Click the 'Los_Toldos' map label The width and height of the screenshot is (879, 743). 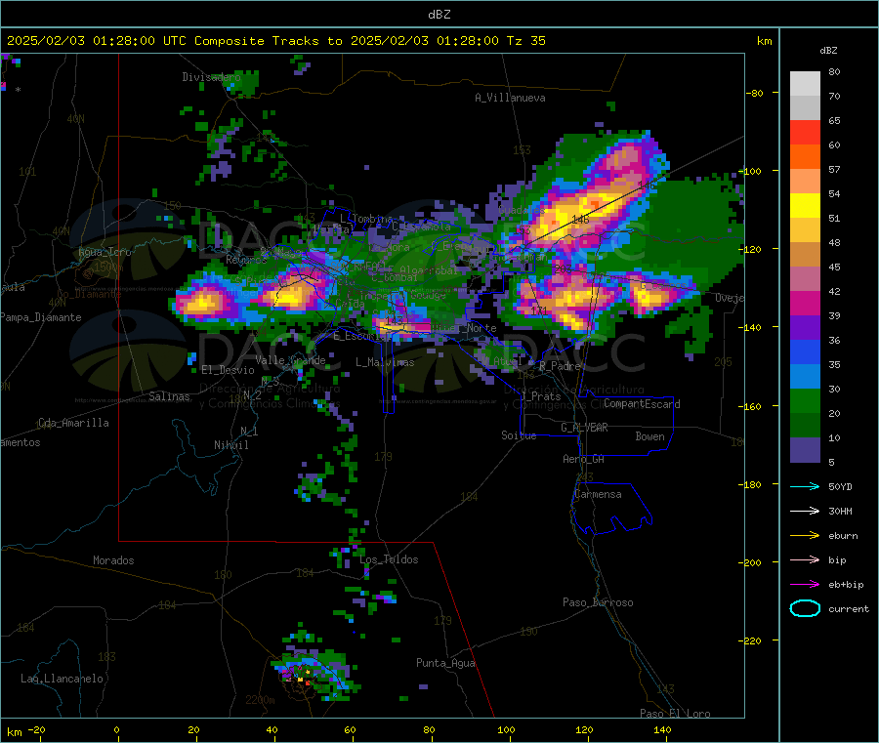[x=389, y=559]
